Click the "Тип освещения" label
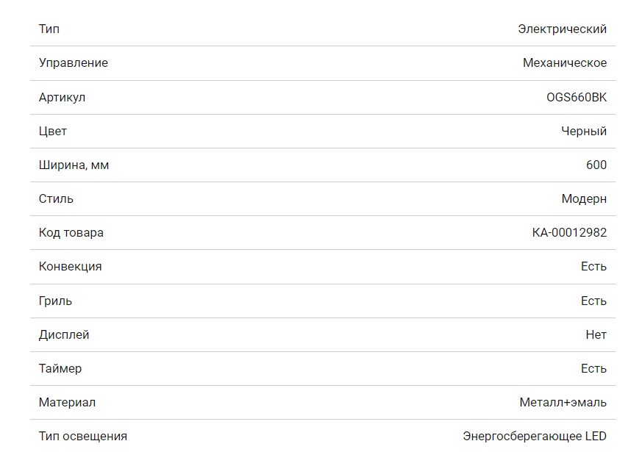 click(83, 437)
